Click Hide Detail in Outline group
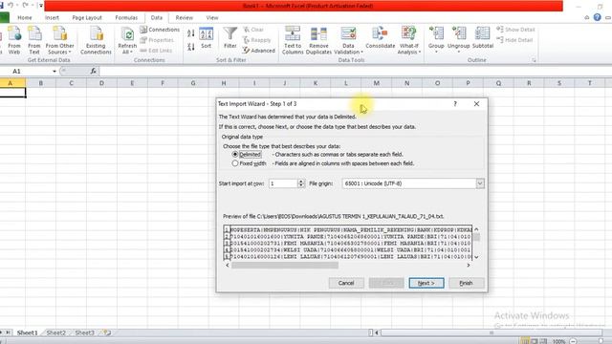This screenshot has width=612, height=344. point(514,40)
